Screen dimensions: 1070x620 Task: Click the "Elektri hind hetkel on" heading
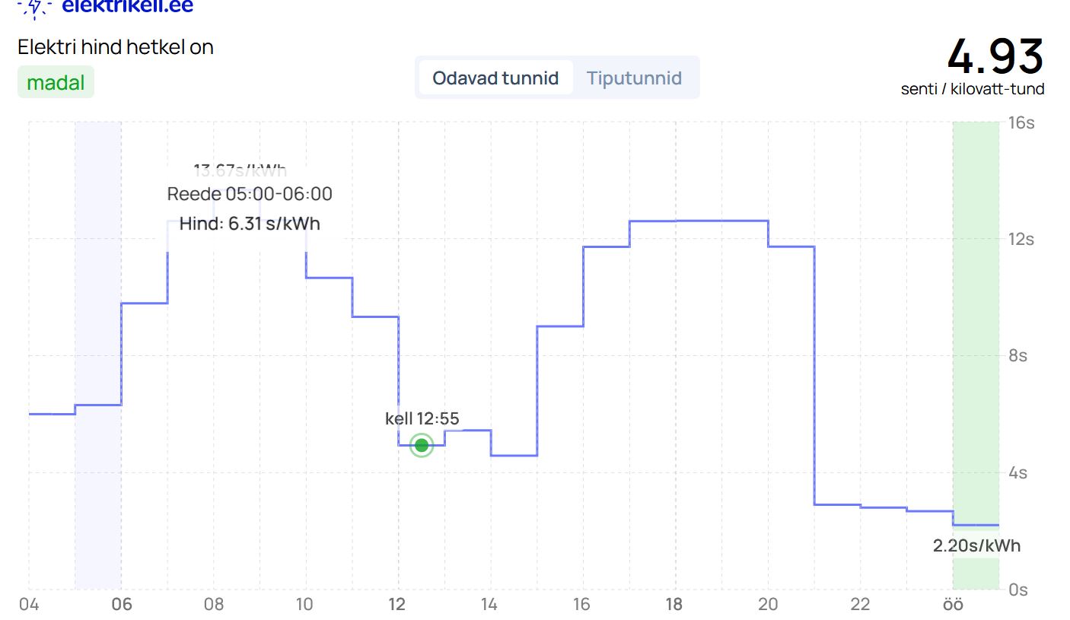116,47
